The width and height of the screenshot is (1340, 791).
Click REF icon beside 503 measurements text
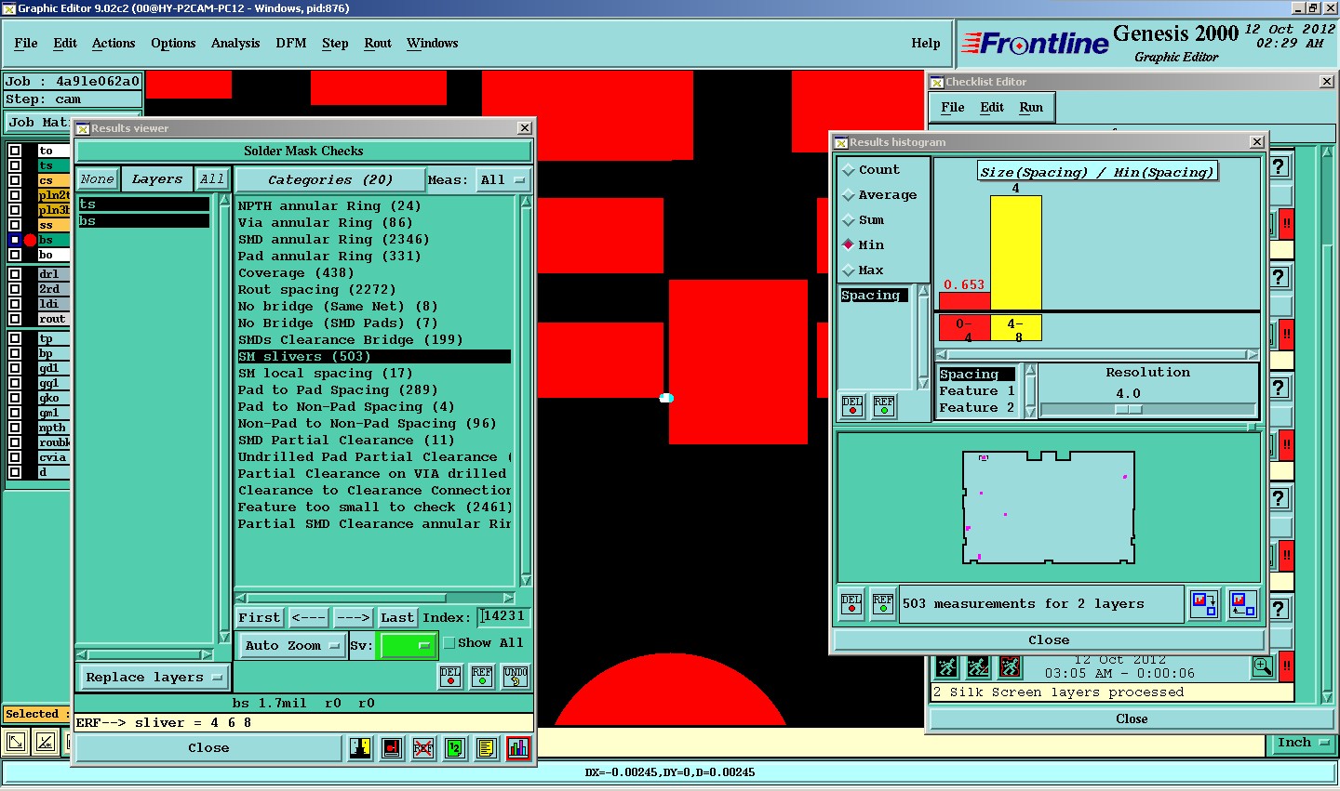click(883, 604)
